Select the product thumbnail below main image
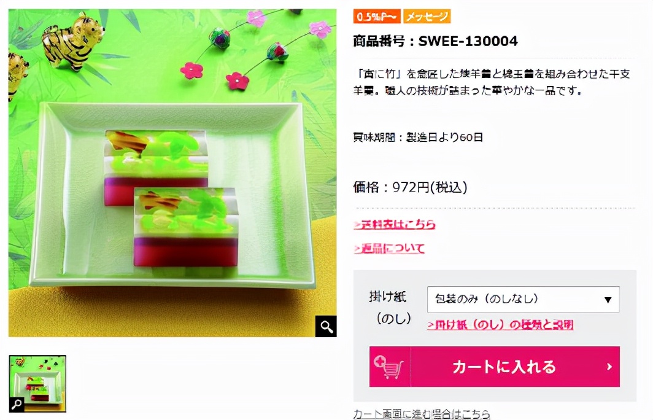 pos(37,383)
